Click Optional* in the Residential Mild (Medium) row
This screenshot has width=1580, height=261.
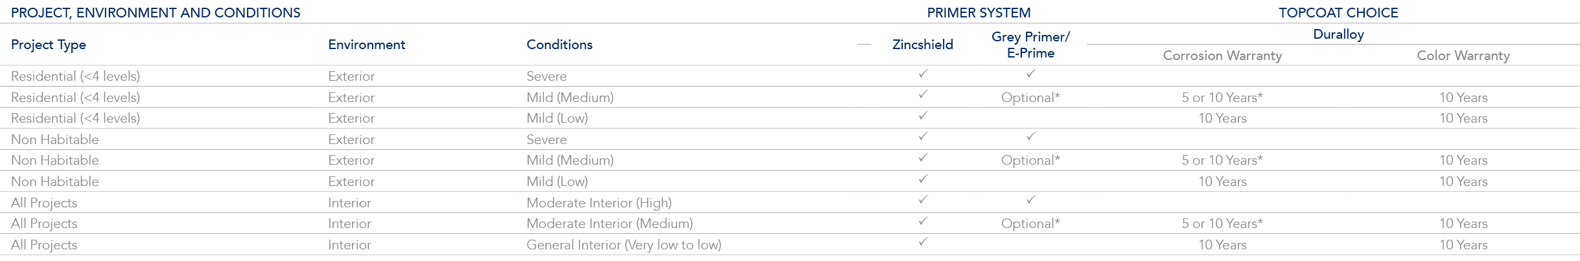[1030, 98]
